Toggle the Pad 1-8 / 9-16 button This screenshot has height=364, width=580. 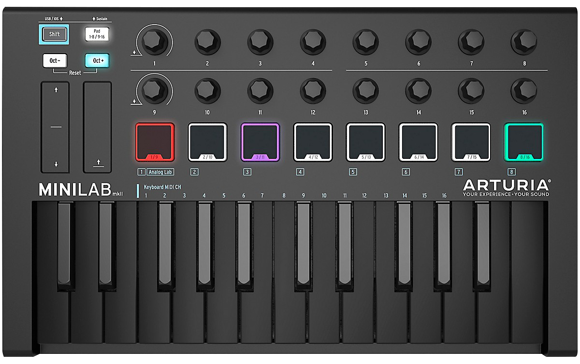(97, 34)
